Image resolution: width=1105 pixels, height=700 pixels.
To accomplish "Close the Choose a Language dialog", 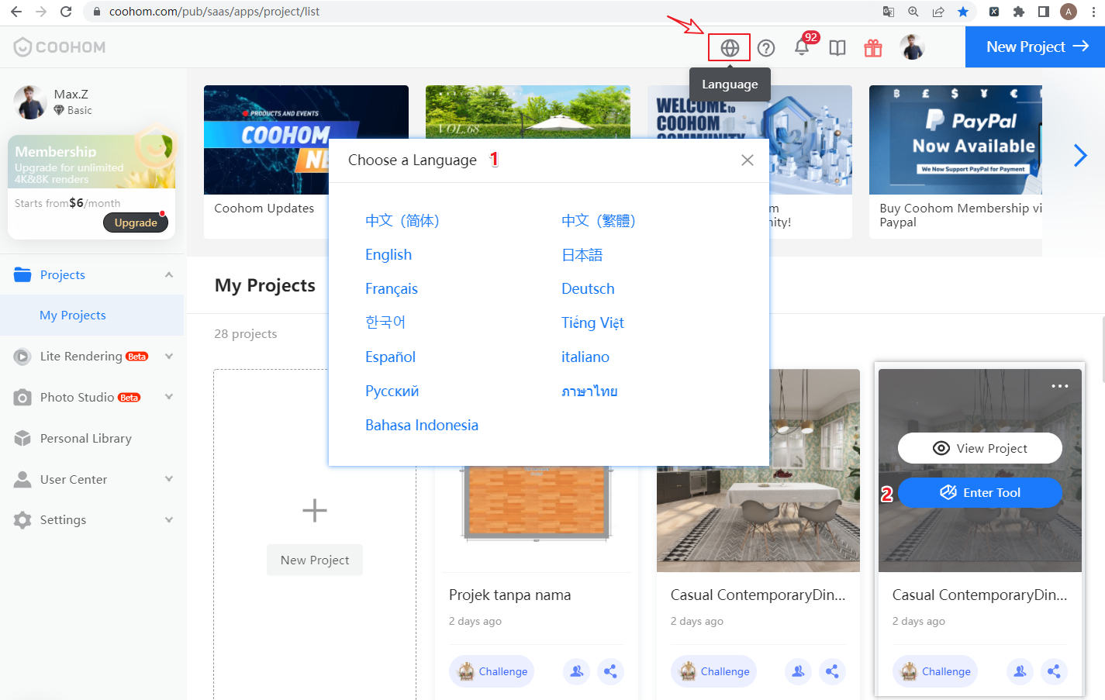I will tap(748, 160).
